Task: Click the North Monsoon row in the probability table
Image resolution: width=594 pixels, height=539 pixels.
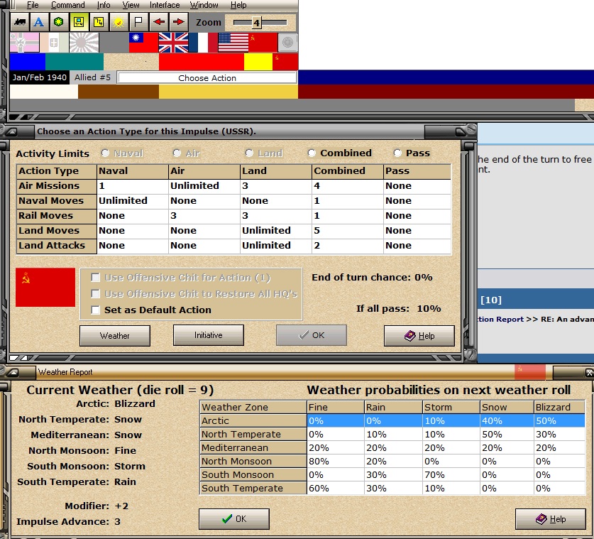Action: point(392,462)
